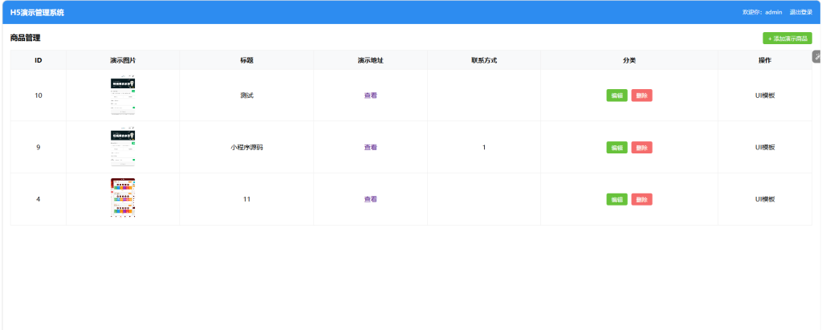Click UI模板 in the ID 10 row
Viewport: 822px width, 330px height.
click(x=765, y=96)
